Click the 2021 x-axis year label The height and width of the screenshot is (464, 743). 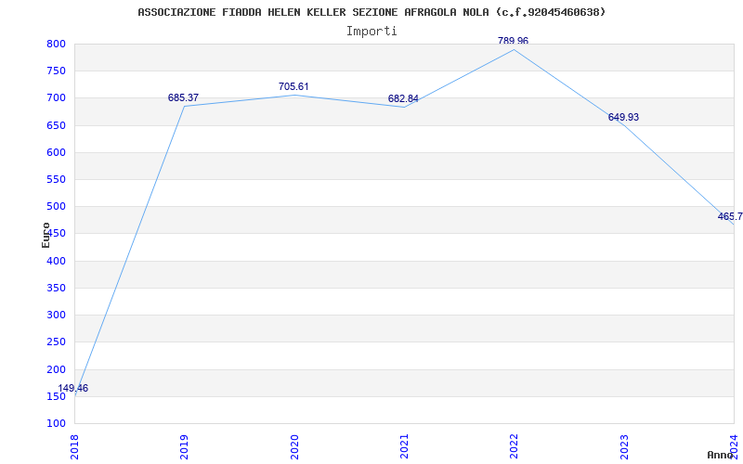pos(404,446)
